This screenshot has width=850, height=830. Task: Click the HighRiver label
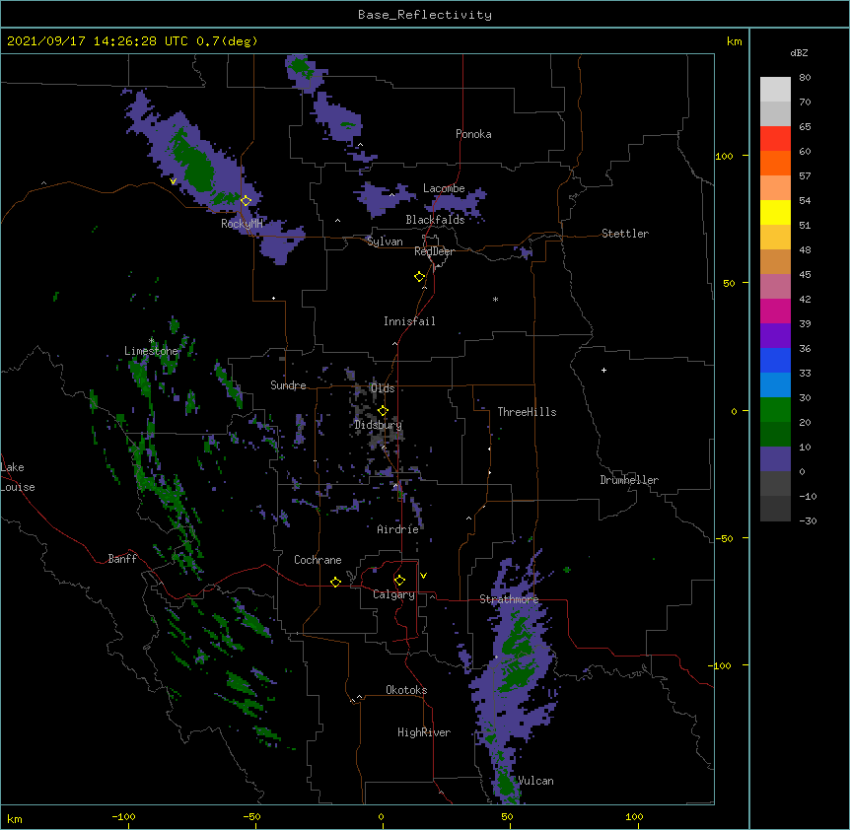coord(424,732)
